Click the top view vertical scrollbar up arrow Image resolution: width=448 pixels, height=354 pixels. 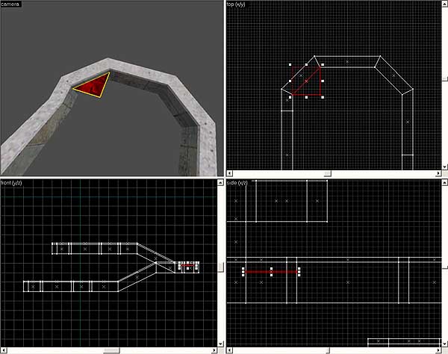coord(444,4)
